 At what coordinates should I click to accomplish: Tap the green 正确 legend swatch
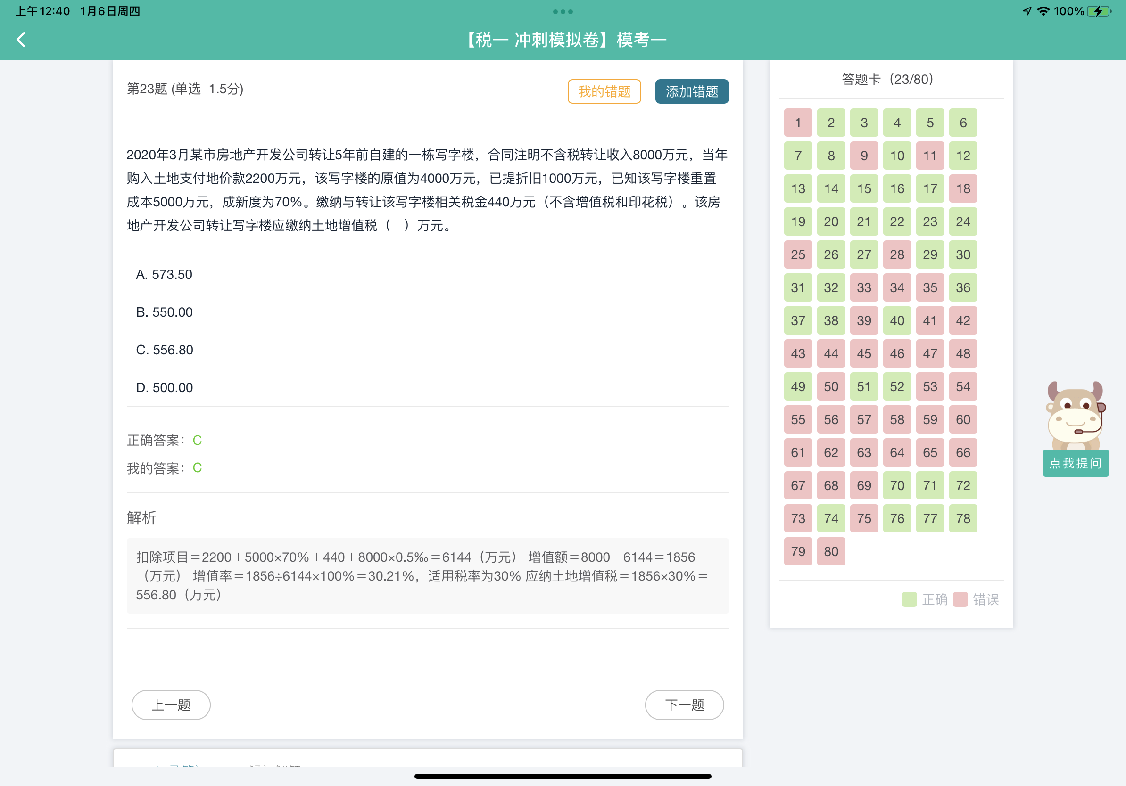pos(909,599)
